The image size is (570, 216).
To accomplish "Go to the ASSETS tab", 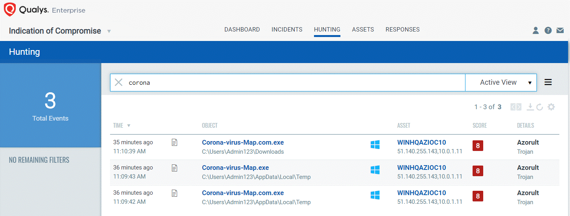I will point(363,30).
